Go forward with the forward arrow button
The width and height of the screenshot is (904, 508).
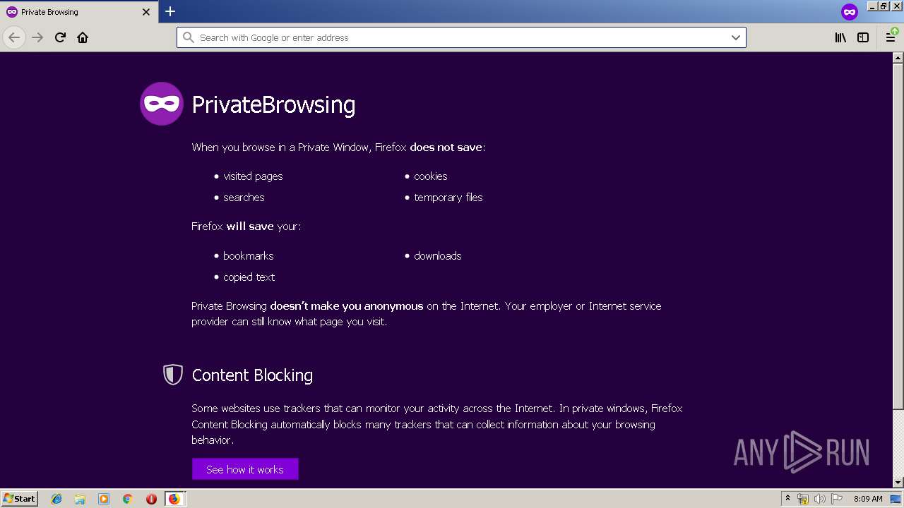click(x=37, y=37)
